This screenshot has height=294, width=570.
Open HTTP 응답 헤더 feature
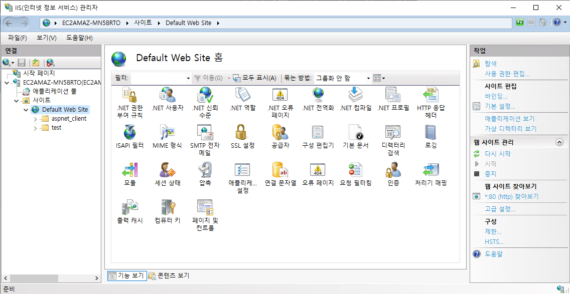(x=431, y=102)
